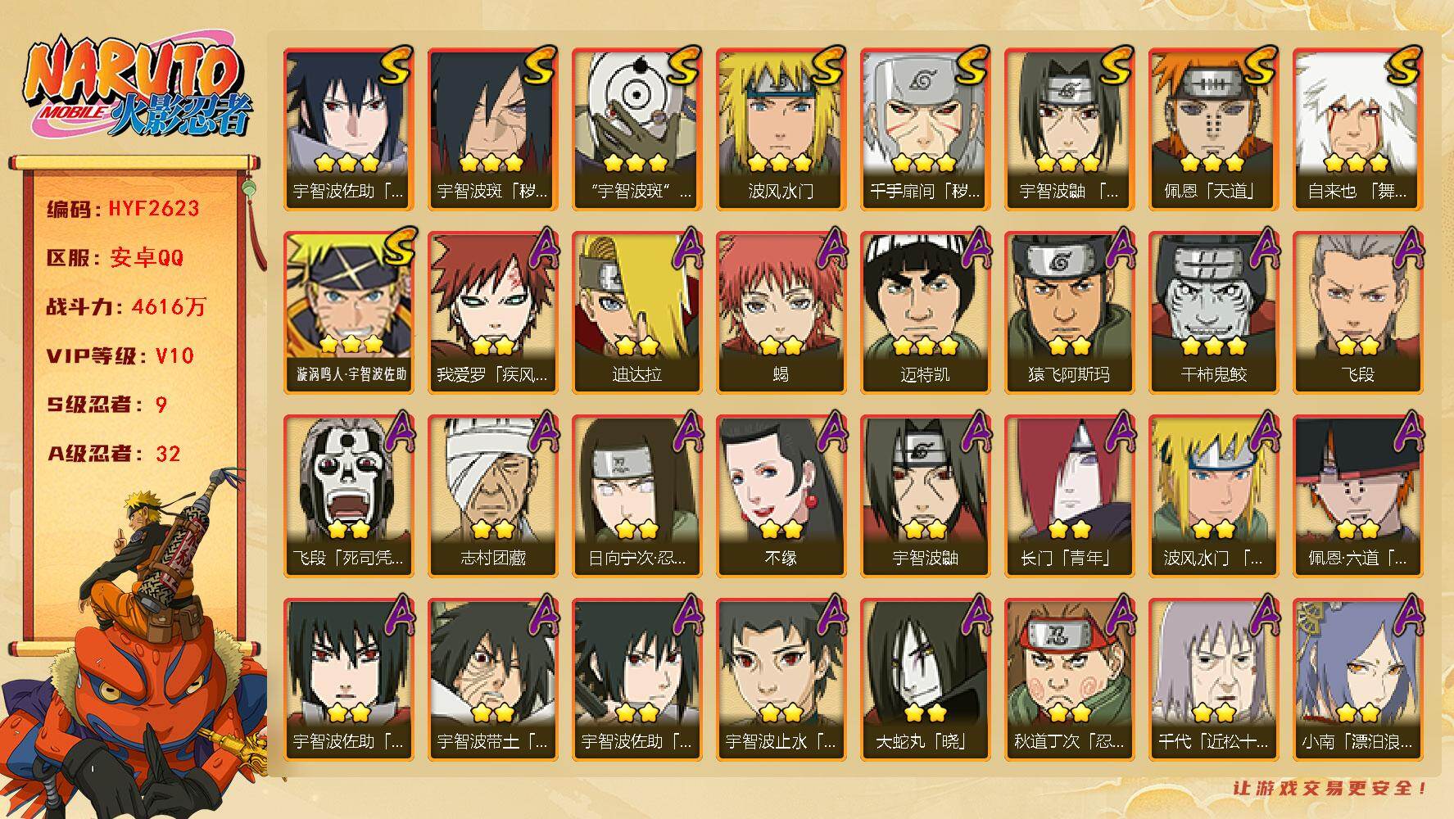
Task: Click the 战斗力: 4616万 stat line
Action: coord(126,307)
